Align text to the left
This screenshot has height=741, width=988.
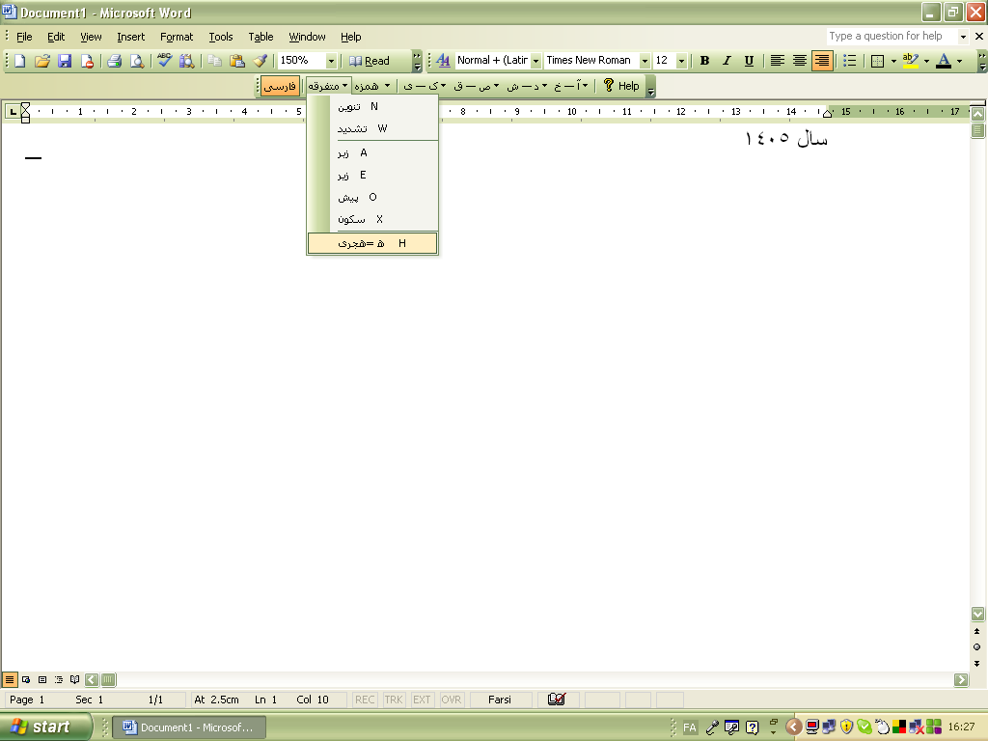click(x=778, y=61)
